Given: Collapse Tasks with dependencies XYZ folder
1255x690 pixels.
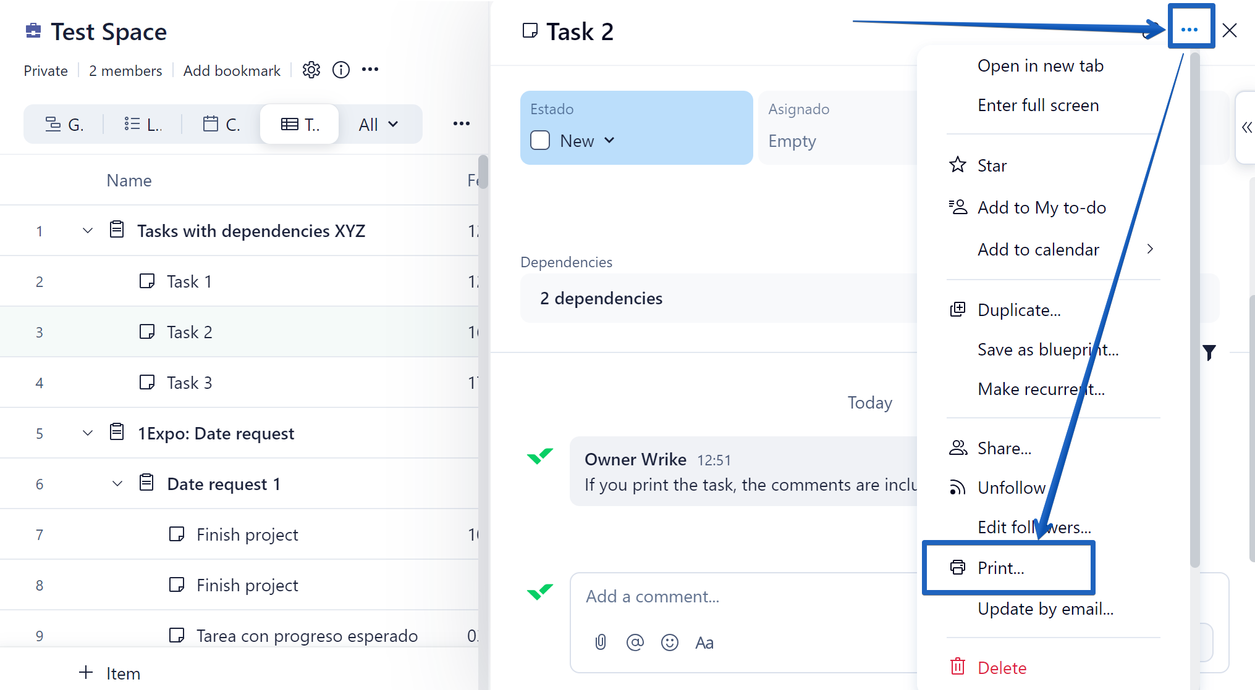Looking at the screenshot, I should (x=88, y=231).
